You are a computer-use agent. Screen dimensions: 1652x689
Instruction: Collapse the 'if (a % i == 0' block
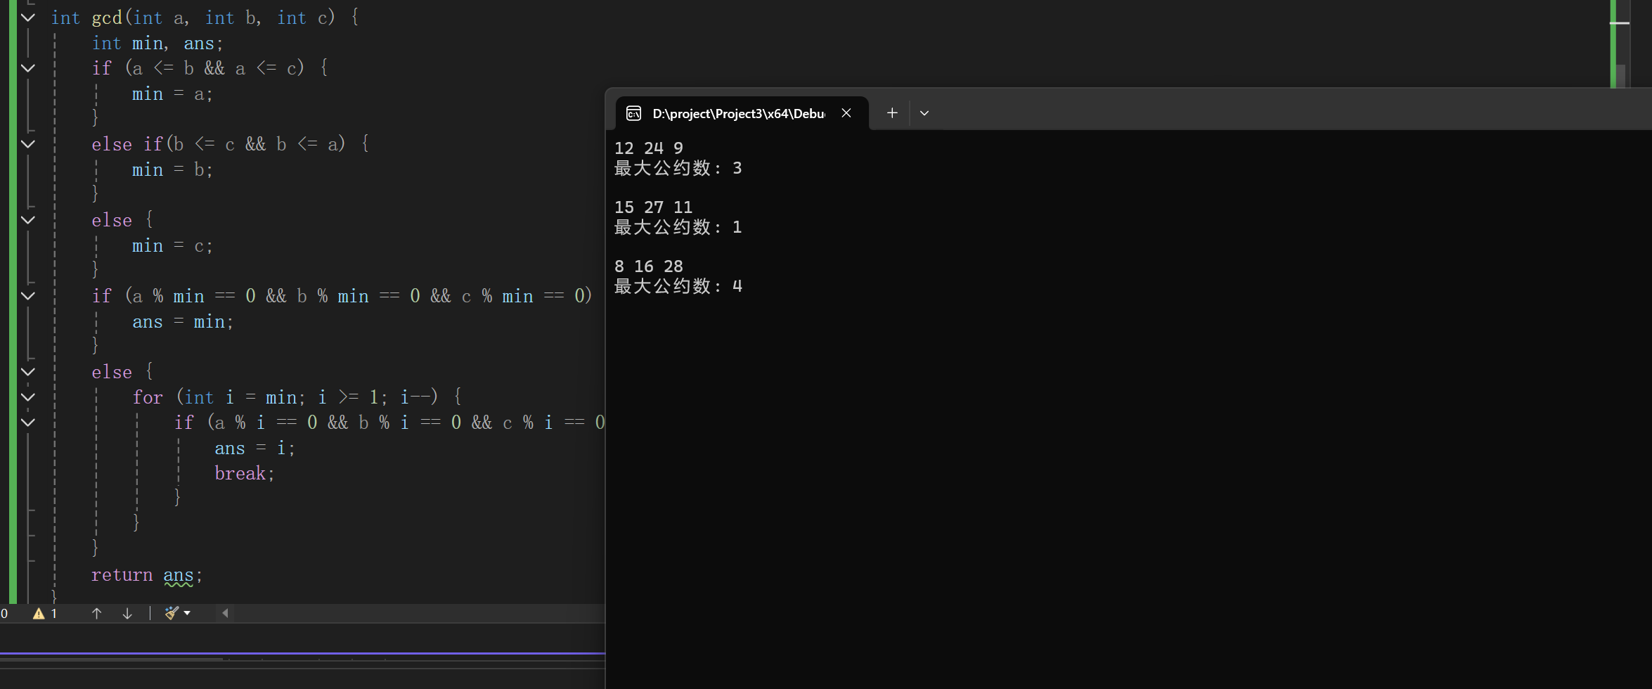pyautogui.click(x=28, y=423)
